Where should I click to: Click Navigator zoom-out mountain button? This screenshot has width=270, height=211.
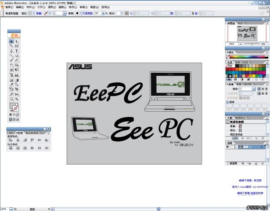point(241,44)
